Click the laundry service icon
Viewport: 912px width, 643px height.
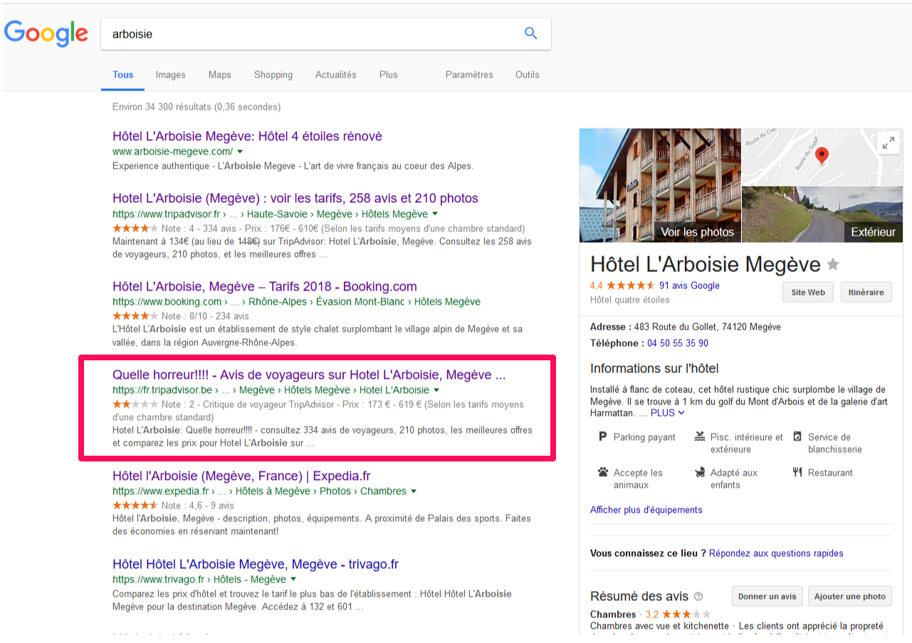click(x=797, y=437)
